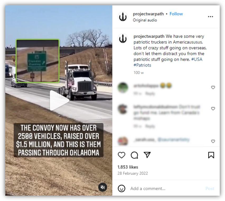Open emoji picker smiley icon
225x201 pixels.
click(x=121, y=188)
